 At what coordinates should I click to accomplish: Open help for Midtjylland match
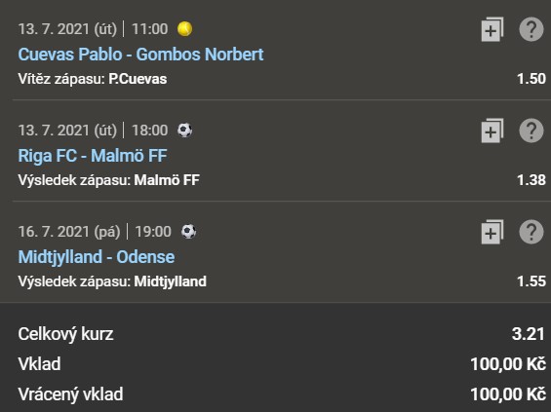531,232
